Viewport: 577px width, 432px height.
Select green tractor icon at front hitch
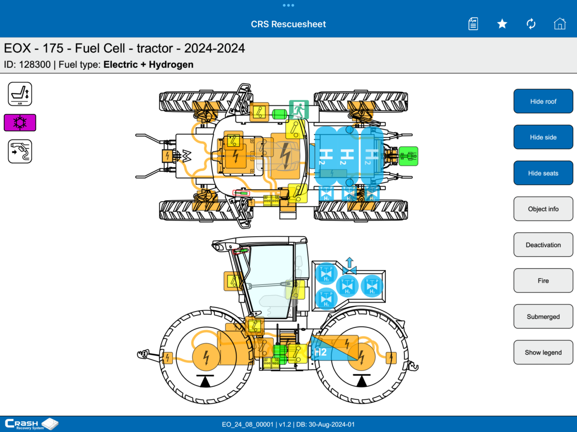pos(409,156)
